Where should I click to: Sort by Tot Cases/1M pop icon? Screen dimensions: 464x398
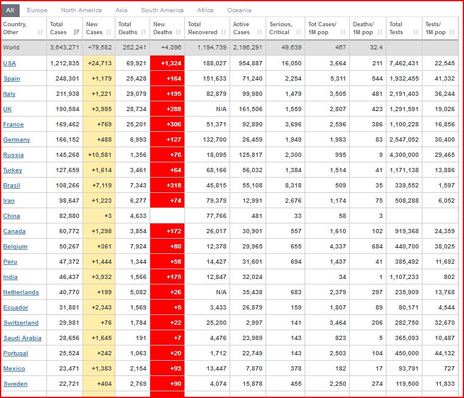[343, 32]
